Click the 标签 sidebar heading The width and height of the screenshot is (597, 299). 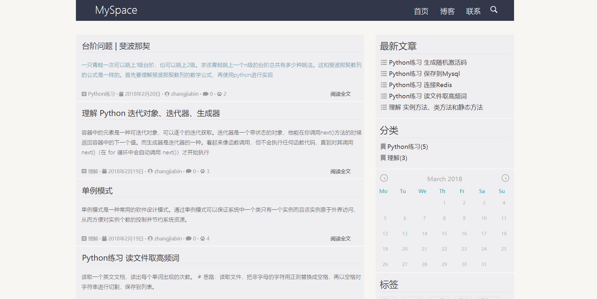[x=389, y=285]
